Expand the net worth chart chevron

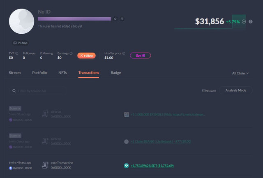(x=244, y=21)
